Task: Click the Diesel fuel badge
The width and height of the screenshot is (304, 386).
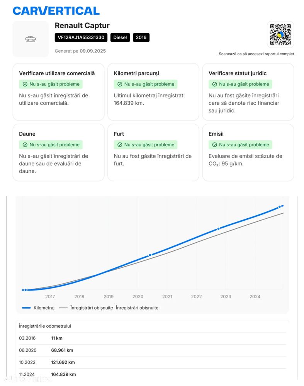Action: [x=120, y=37]
